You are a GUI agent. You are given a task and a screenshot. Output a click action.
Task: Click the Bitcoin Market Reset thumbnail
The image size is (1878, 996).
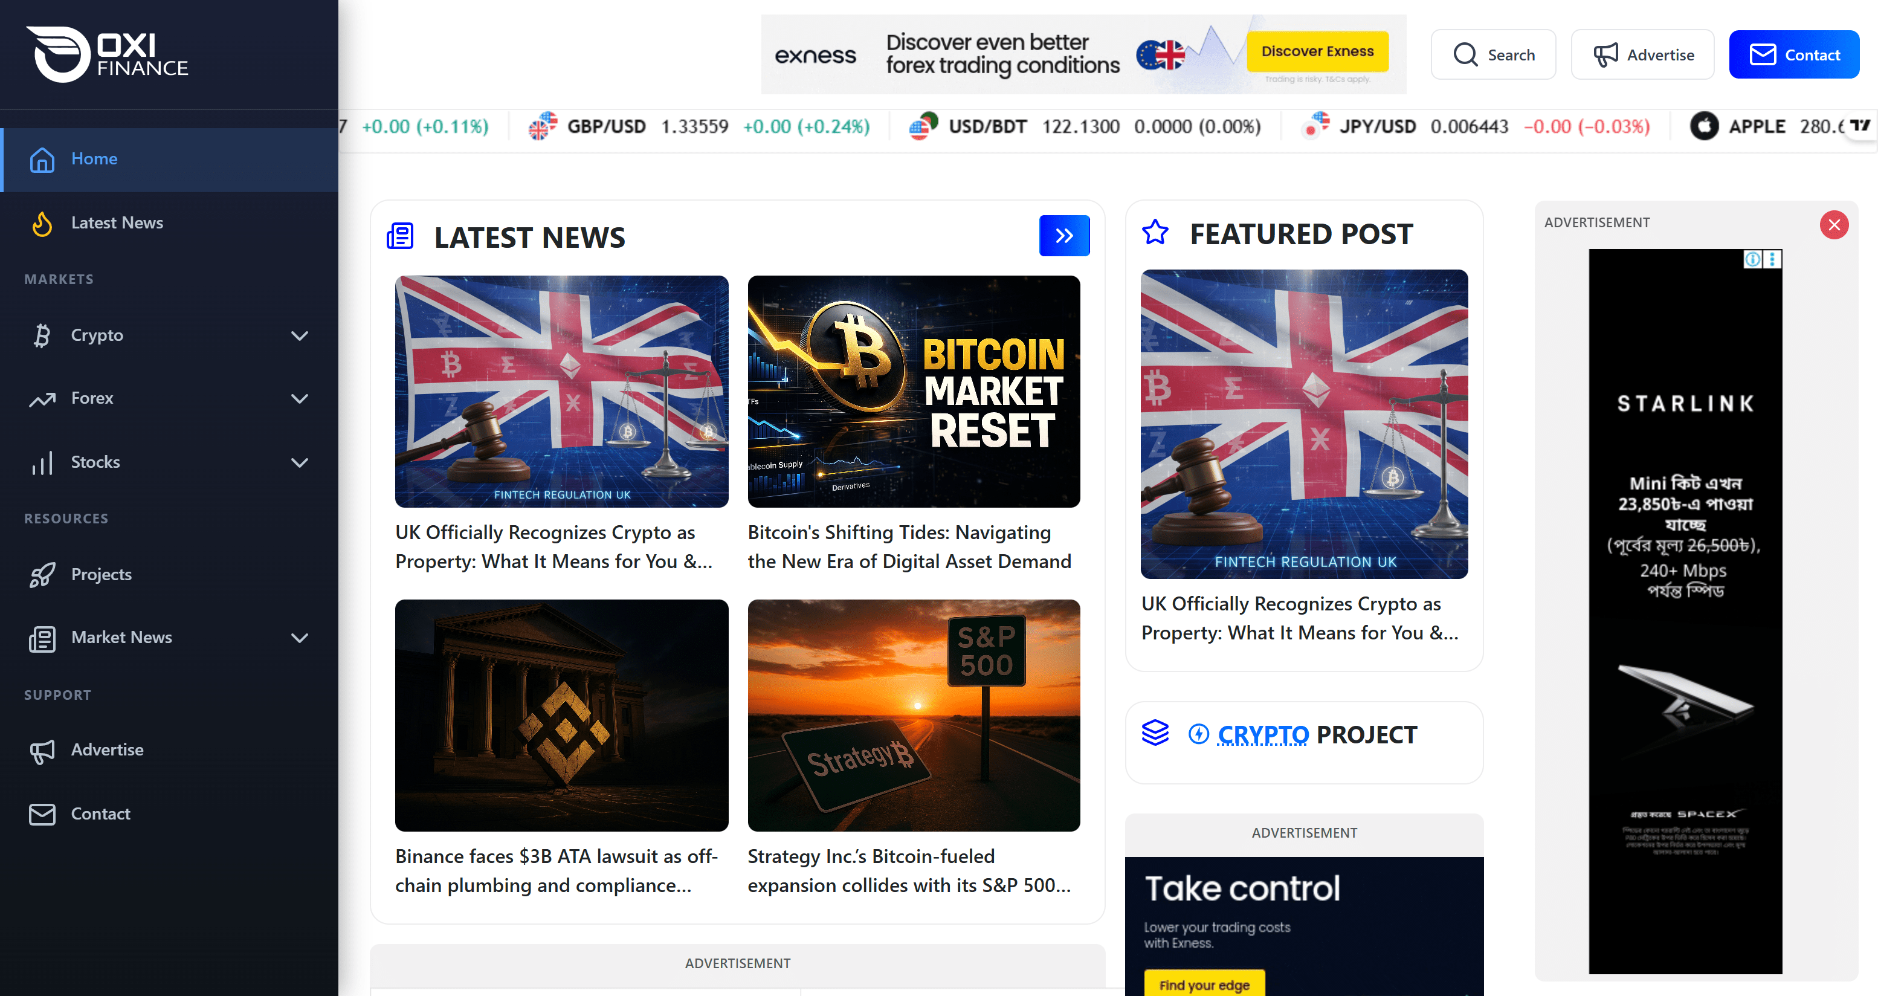(914, 392)
